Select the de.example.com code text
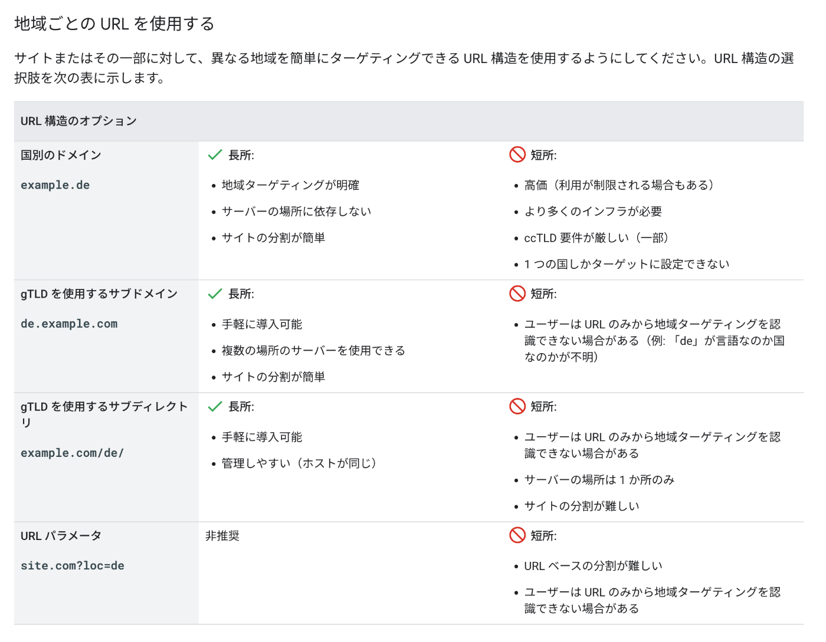Viewport: 826px width, 642px height. point(69,323)
